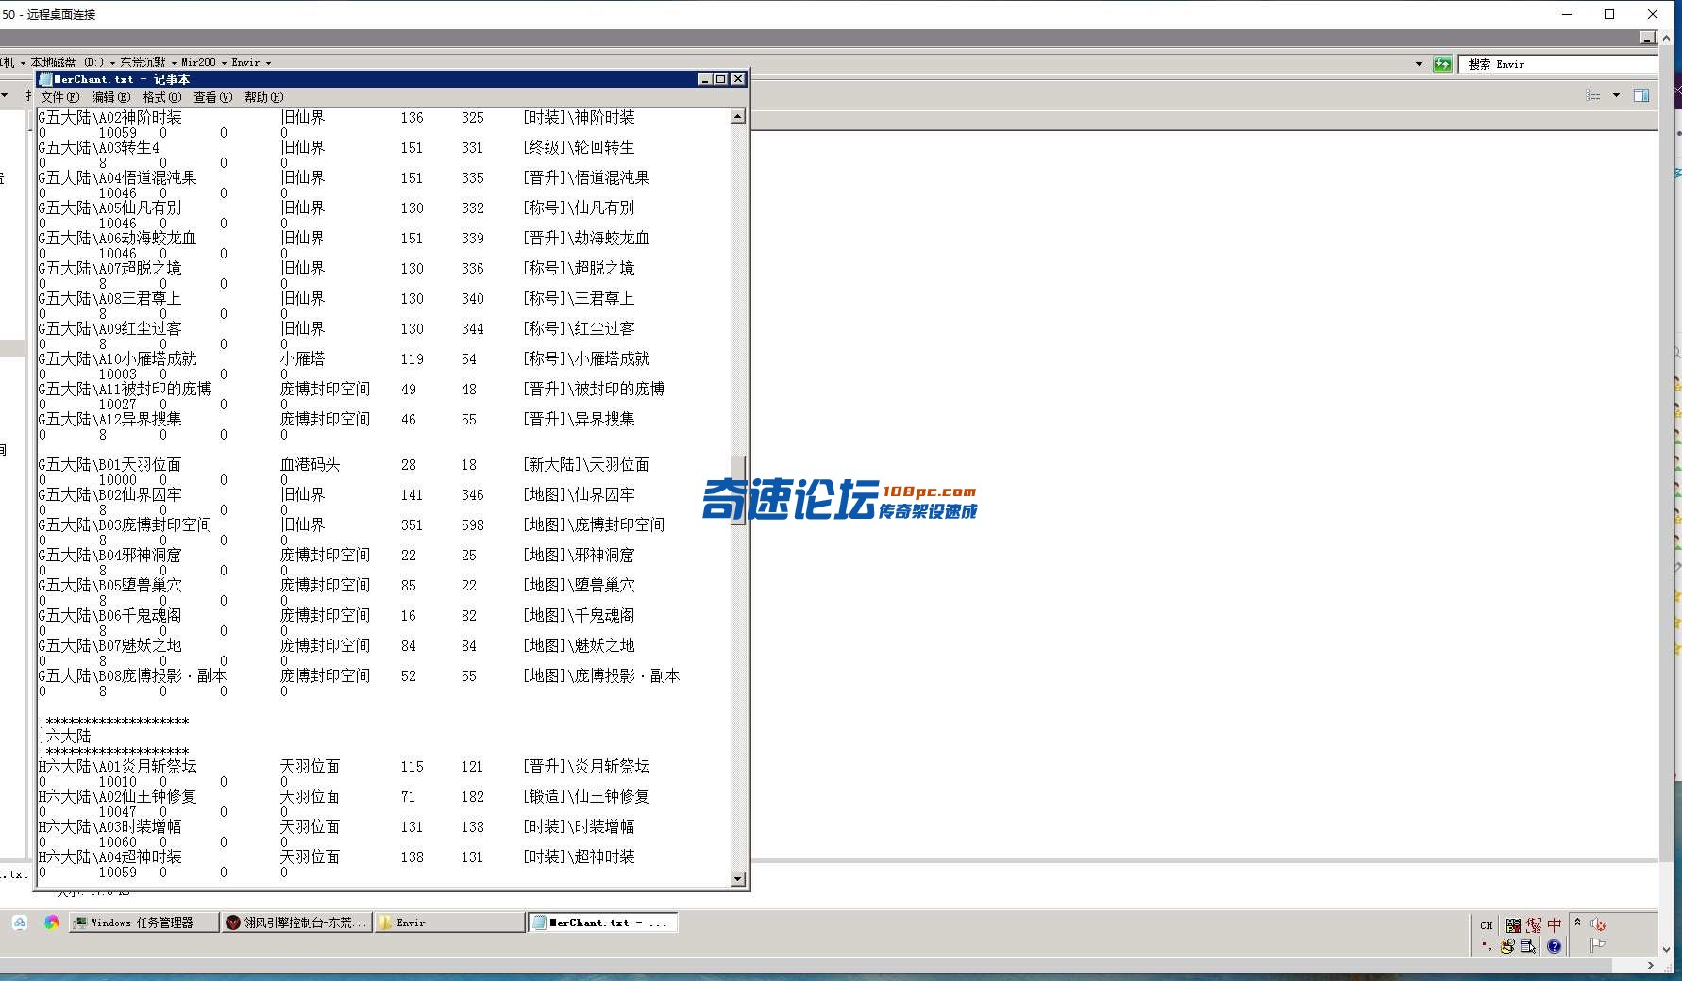Click the blue help question mark icon

click(x=1554, y=946)
